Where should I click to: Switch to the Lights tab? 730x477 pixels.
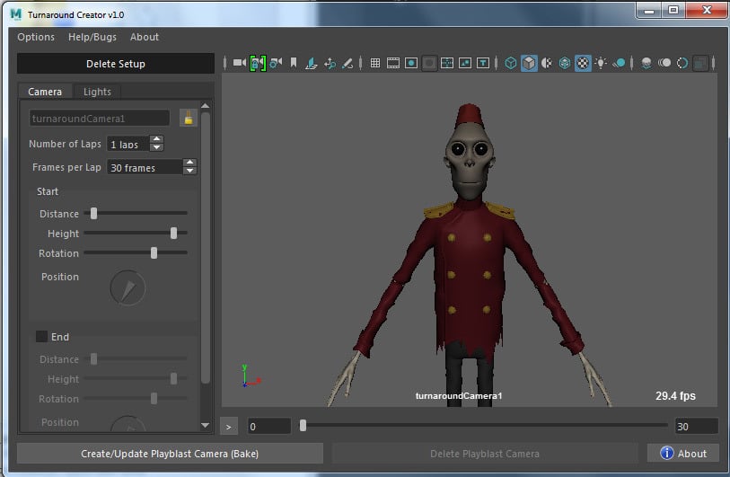point(97,92)
